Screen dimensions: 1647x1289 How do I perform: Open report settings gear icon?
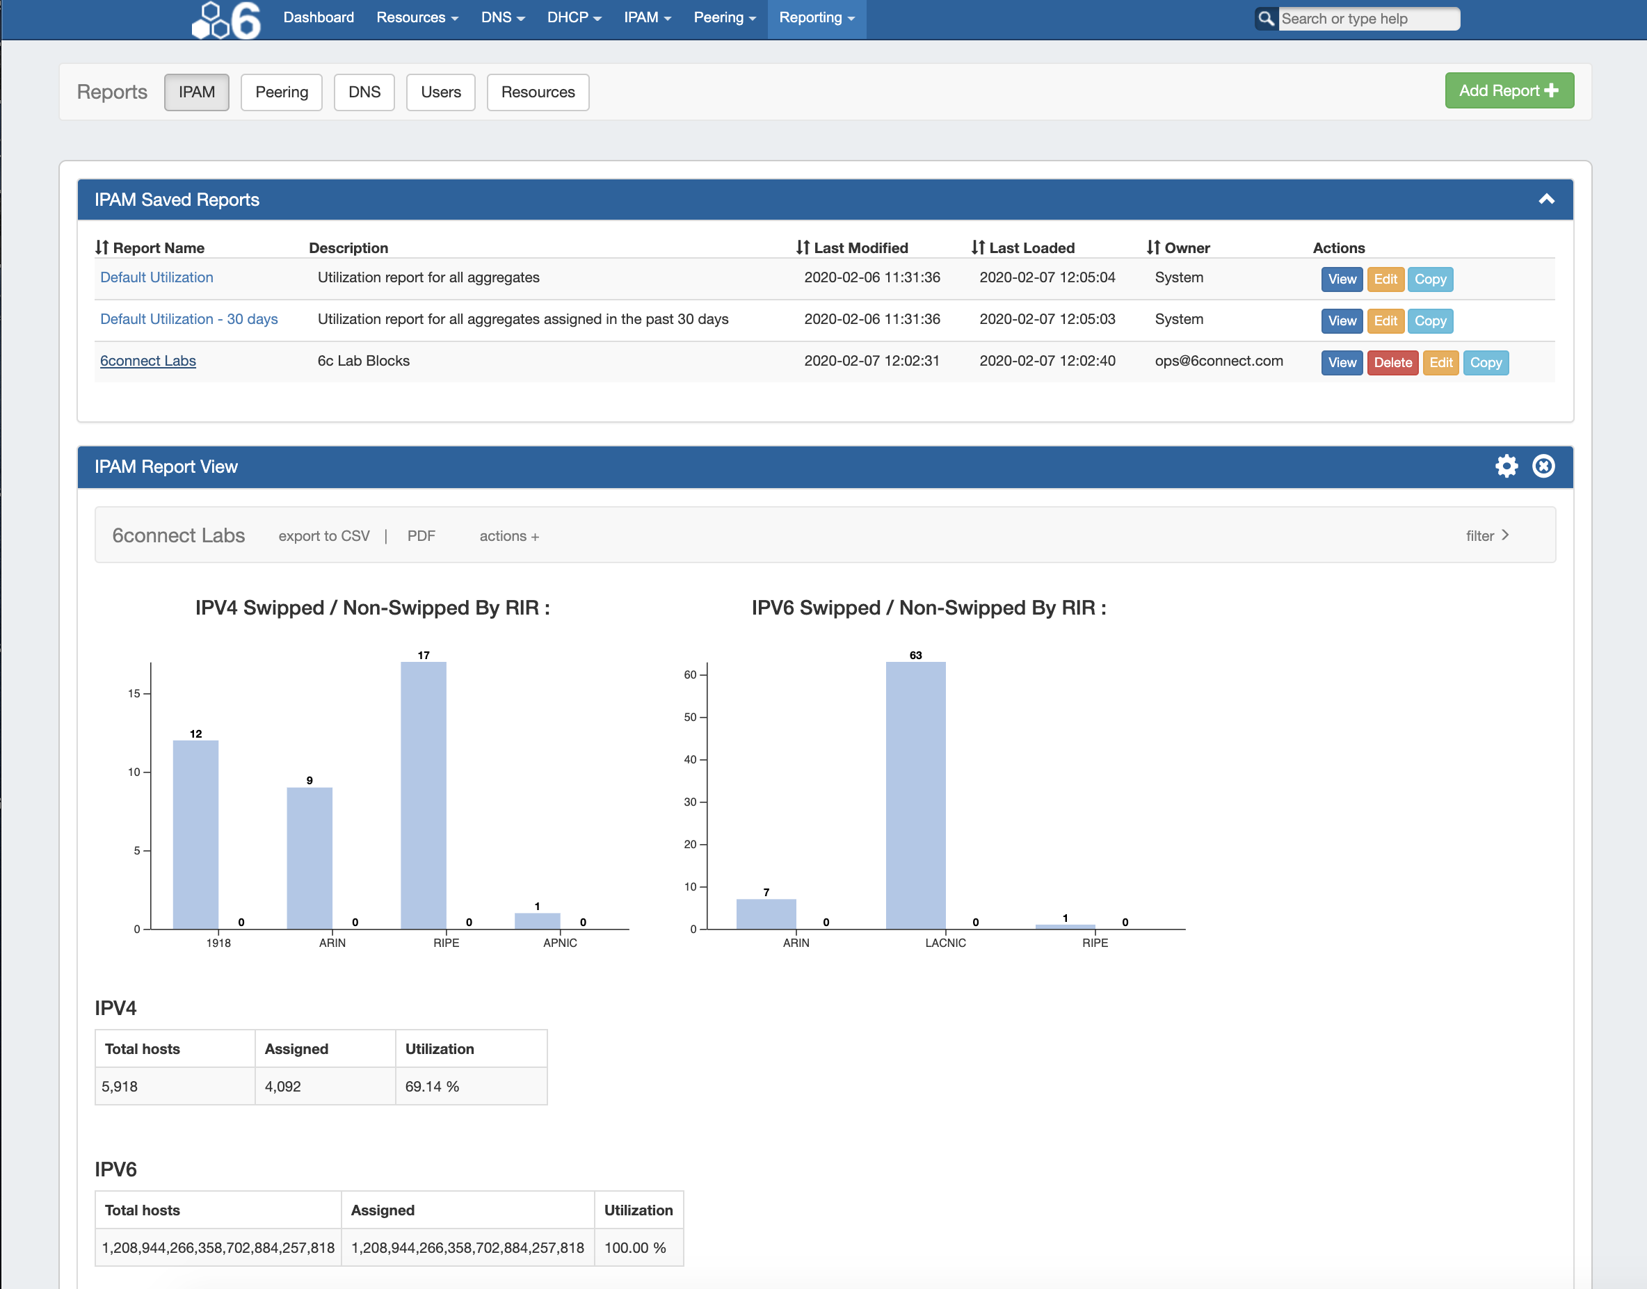click(x=1506, y=466)
